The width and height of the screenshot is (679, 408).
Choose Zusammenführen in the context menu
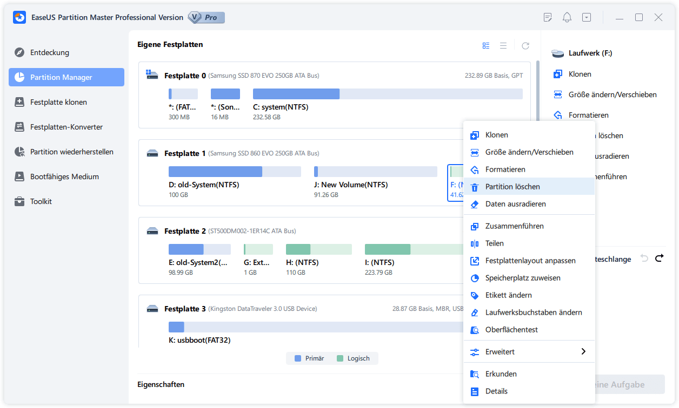click(x=529, y=226)
